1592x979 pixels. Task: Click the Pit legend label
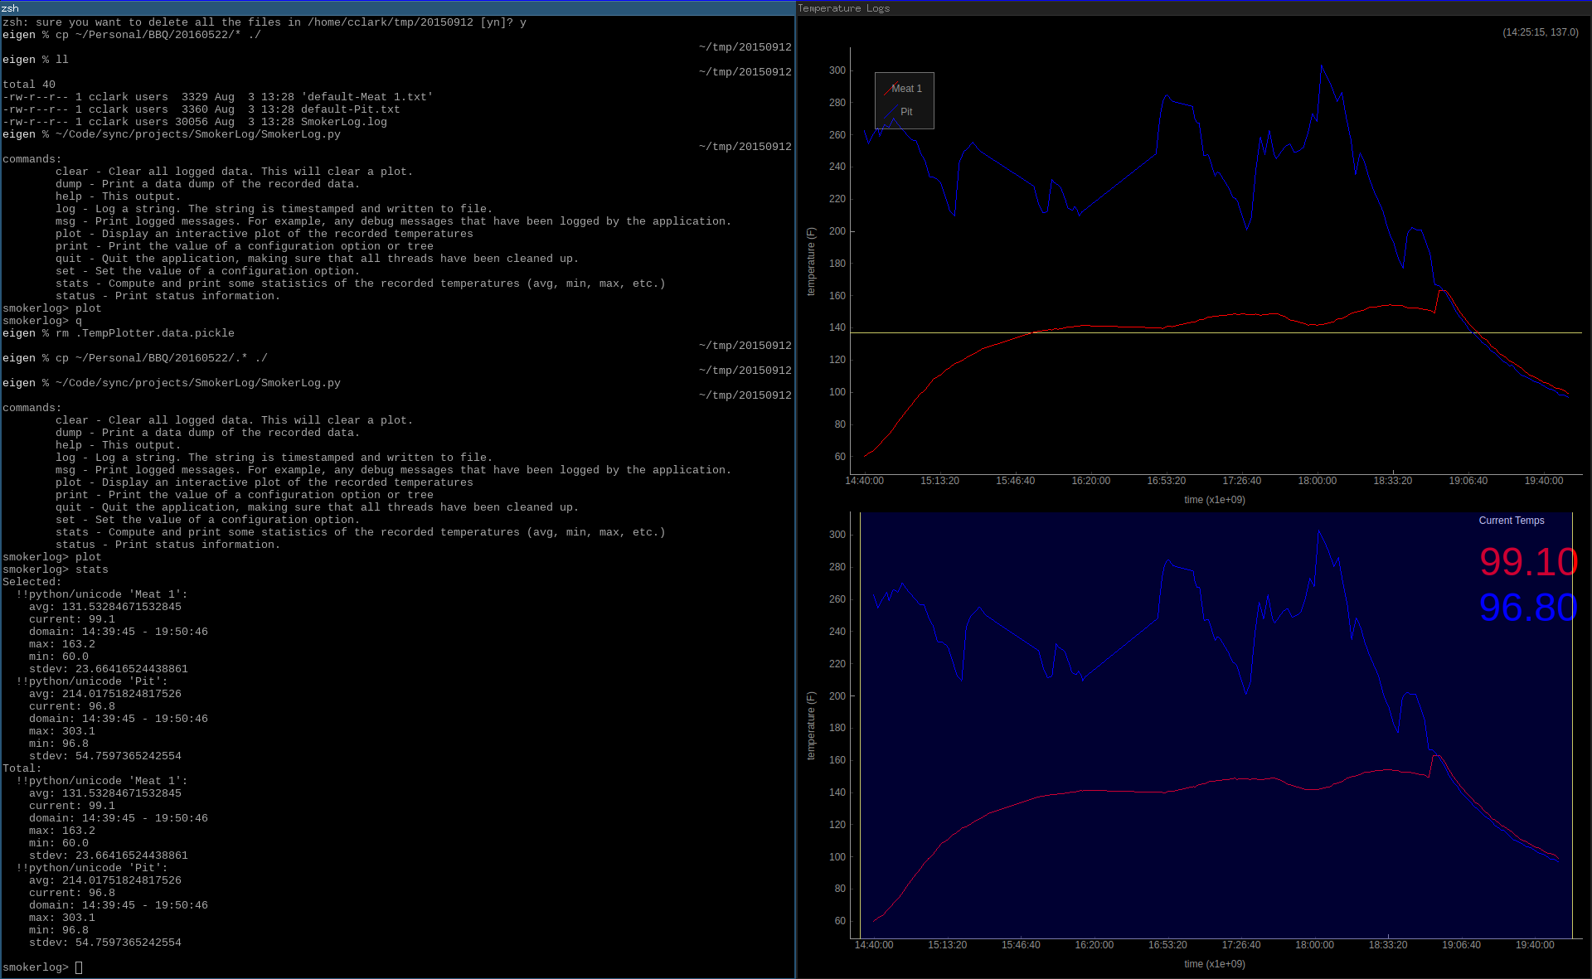point(906,112)
